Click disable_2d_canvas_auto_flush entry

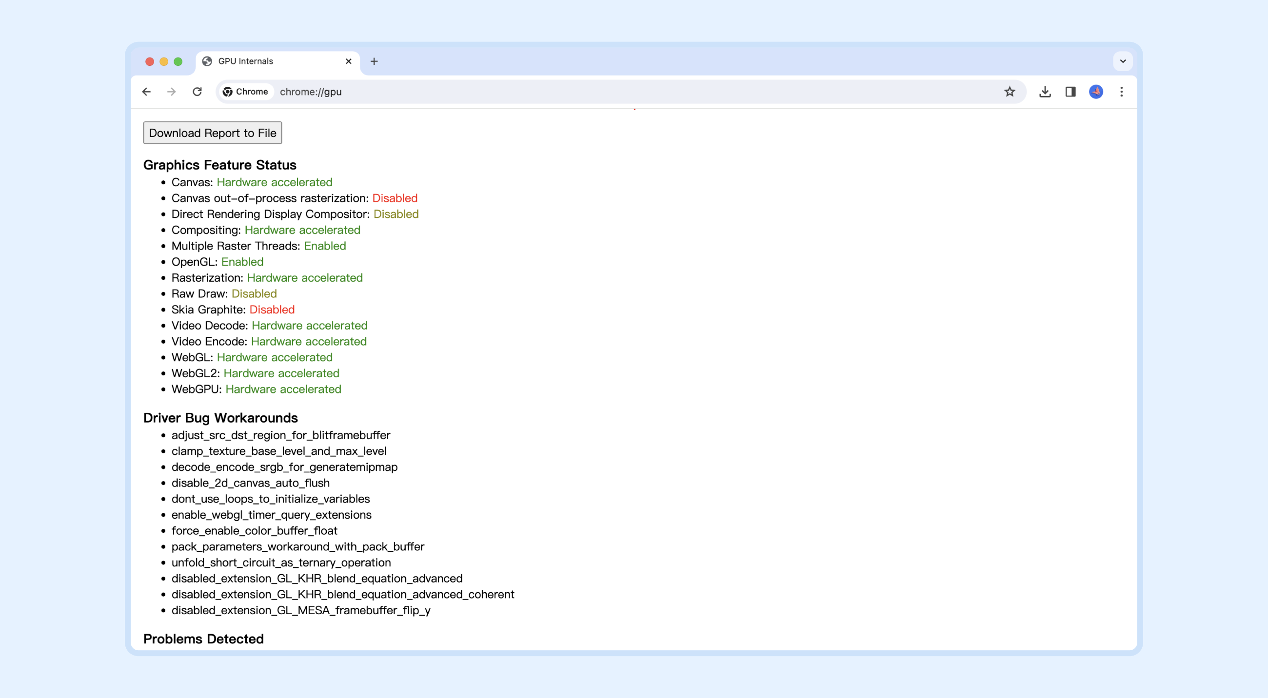[251, 483]
